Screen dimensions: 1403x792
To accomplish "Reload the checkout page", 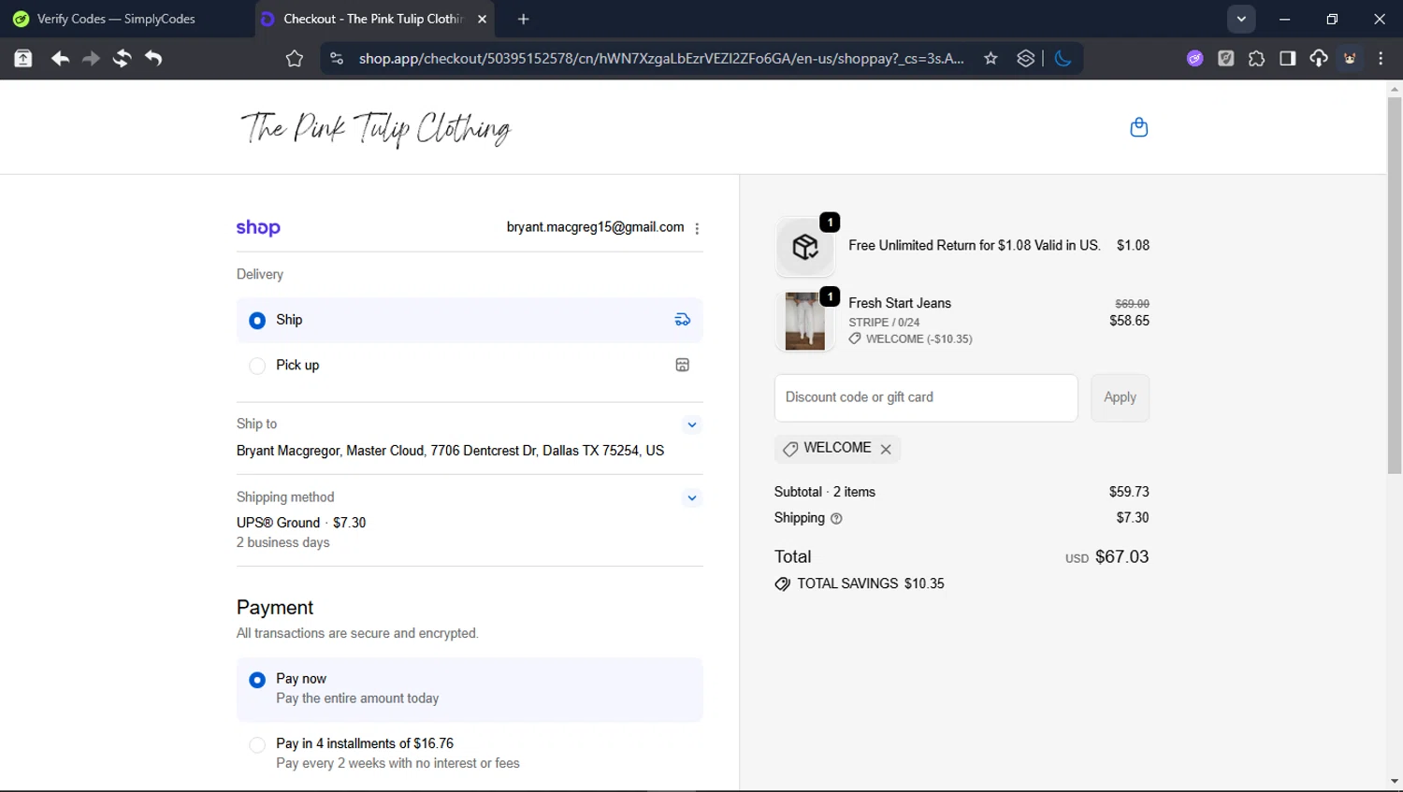I will [122, 59].
